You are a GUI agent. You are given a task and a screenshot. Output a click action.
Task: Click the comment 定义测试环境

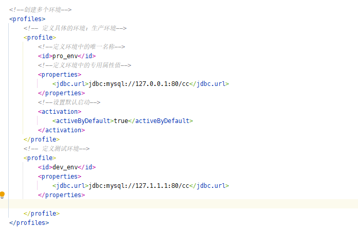point(57,149)
